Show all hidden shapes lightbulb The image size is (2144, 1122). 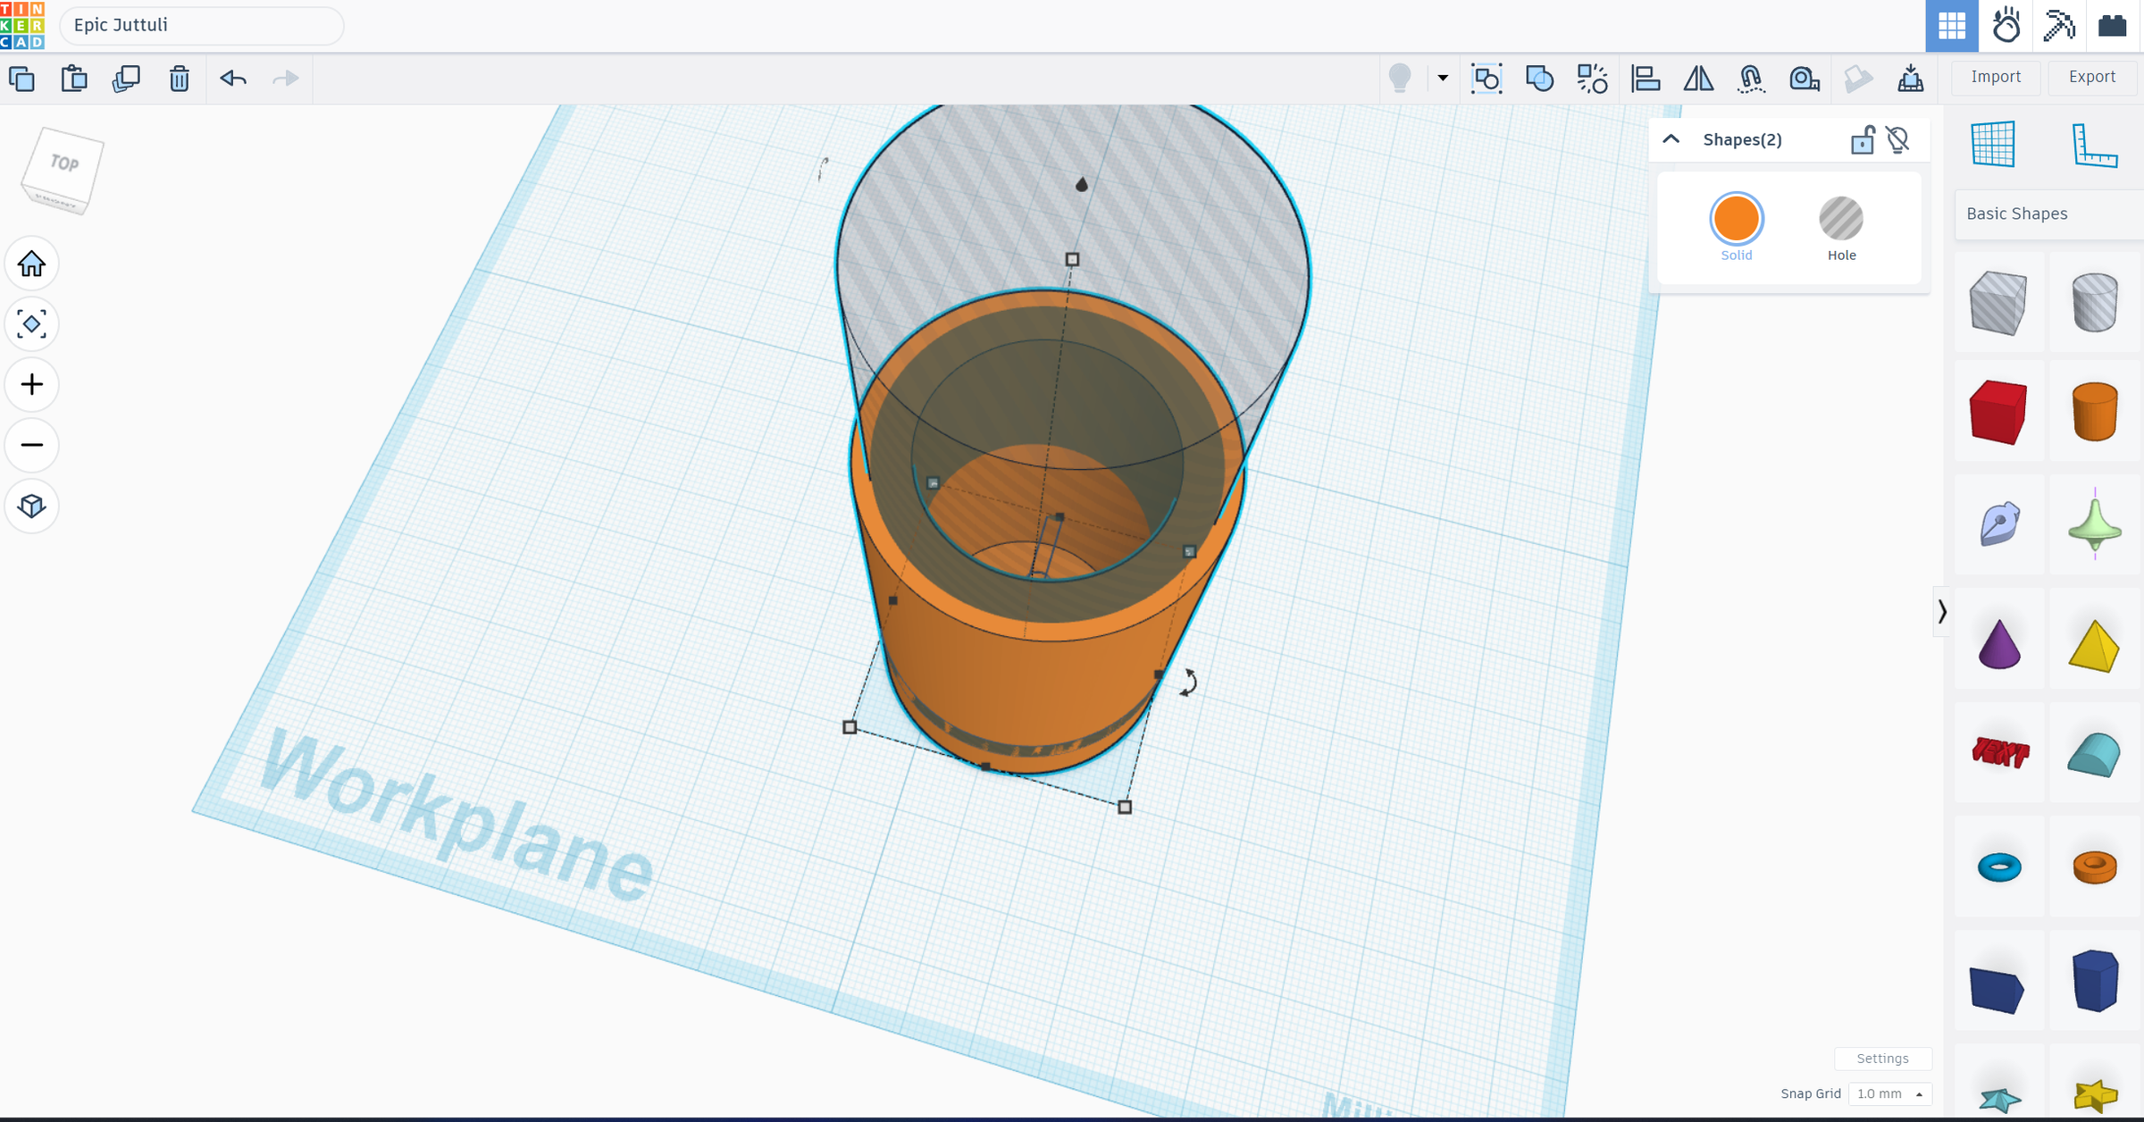click(x=1400, y=79)
